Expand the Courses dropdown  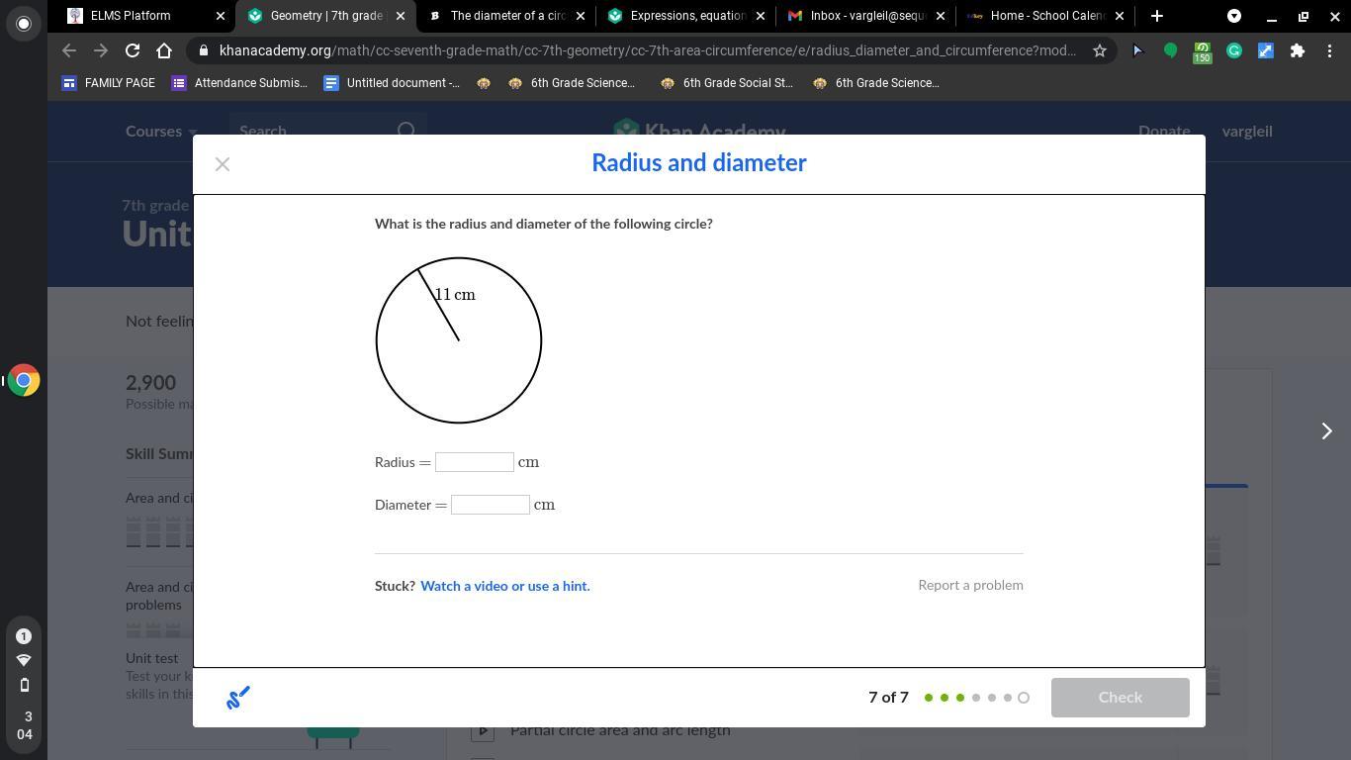(161, 131)
